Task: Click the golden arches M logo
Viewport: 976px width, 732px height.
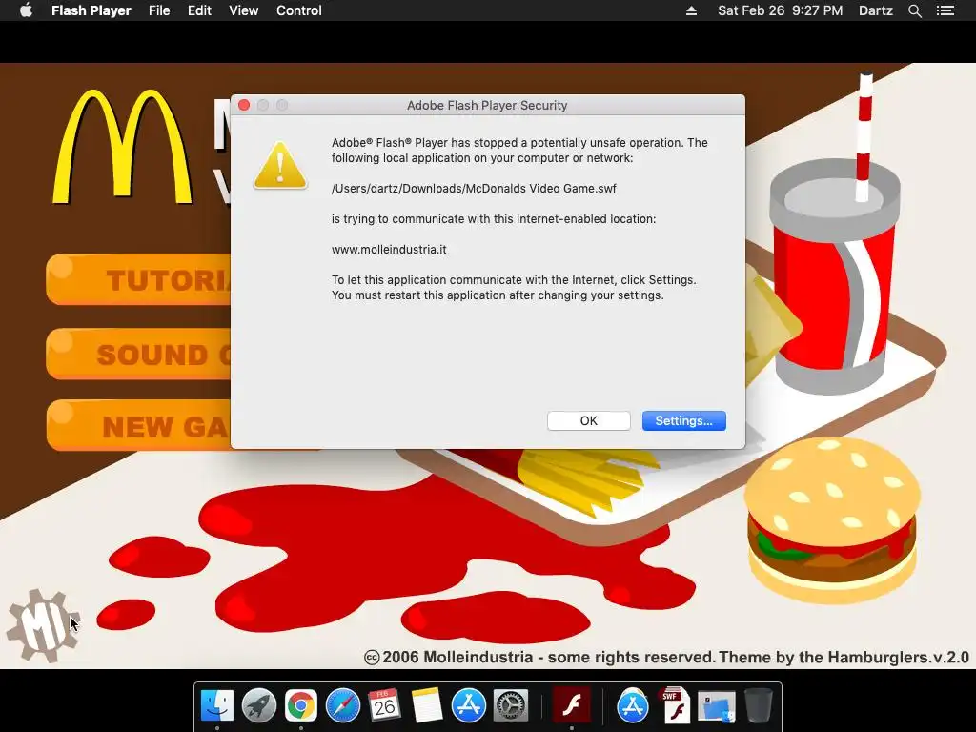Action: (123, 147)
